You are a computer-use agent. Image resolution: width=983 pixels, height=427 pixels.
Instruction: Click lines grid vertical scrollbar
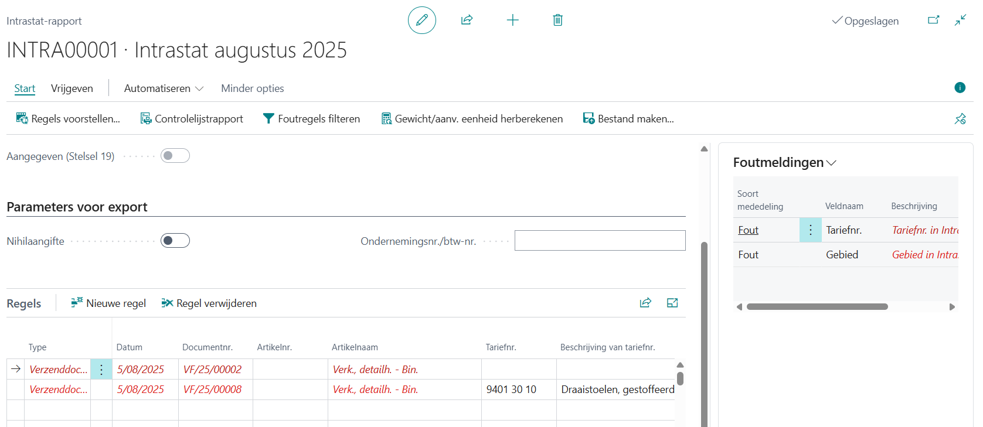(680, 378)
